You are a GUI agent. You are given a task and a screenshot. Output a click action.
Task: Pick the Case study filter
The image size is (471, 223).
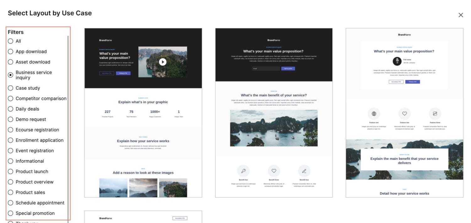click(x=11, y=88)
